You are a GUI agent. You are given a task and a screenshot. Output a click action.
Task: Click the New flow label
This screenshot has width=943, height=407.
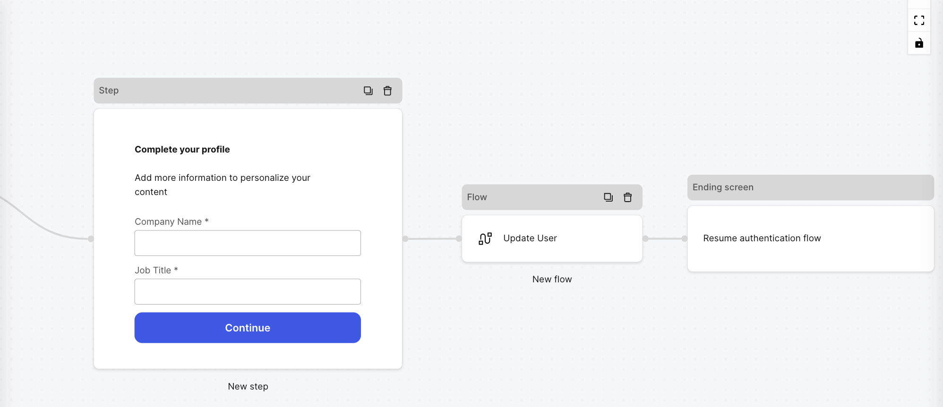coord(552,279)
